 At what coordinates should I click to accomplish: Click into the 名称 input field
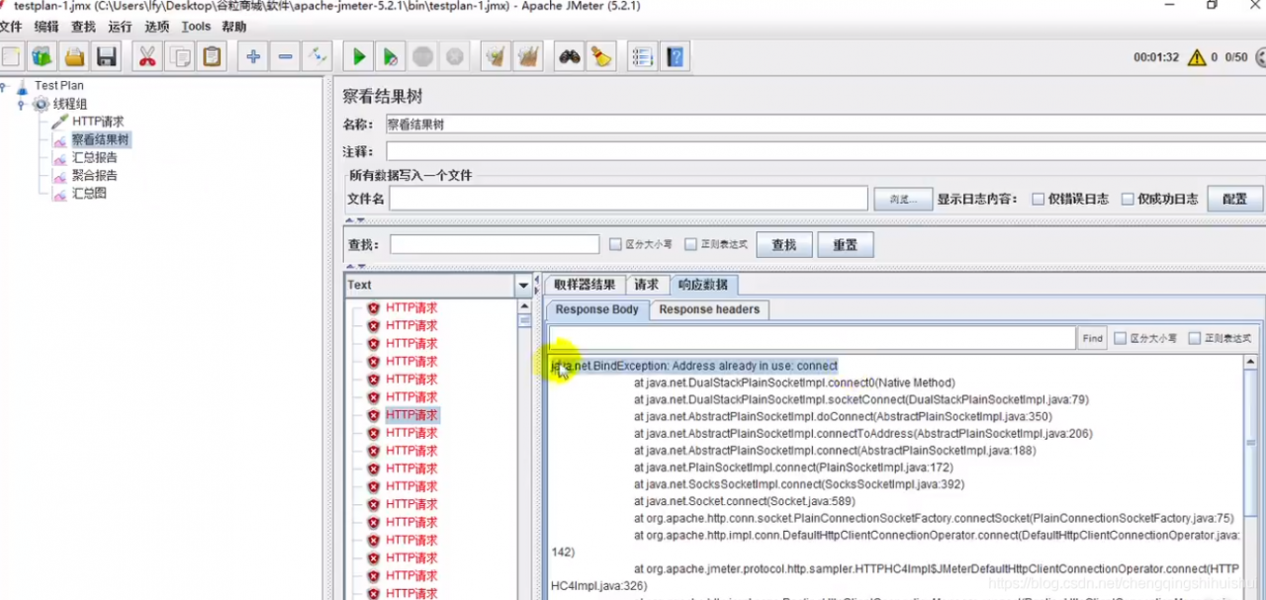(825, 125)
